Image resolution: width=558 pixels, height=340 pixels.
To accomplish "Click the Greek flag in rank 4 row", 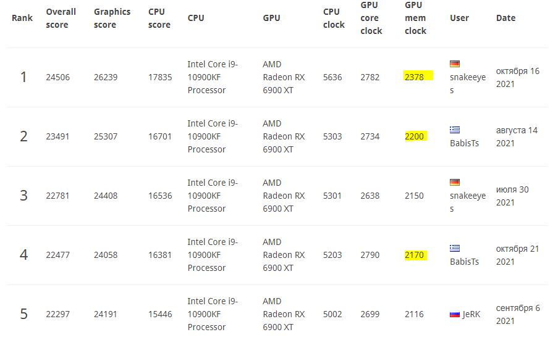I will point(455,248).
